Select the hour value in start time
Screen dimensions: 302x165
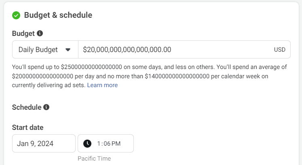pos(99,144)
